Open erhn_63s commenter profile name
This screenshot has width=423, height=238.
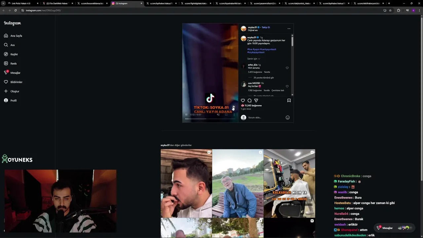pyautogui.click(x=252, y=65)
